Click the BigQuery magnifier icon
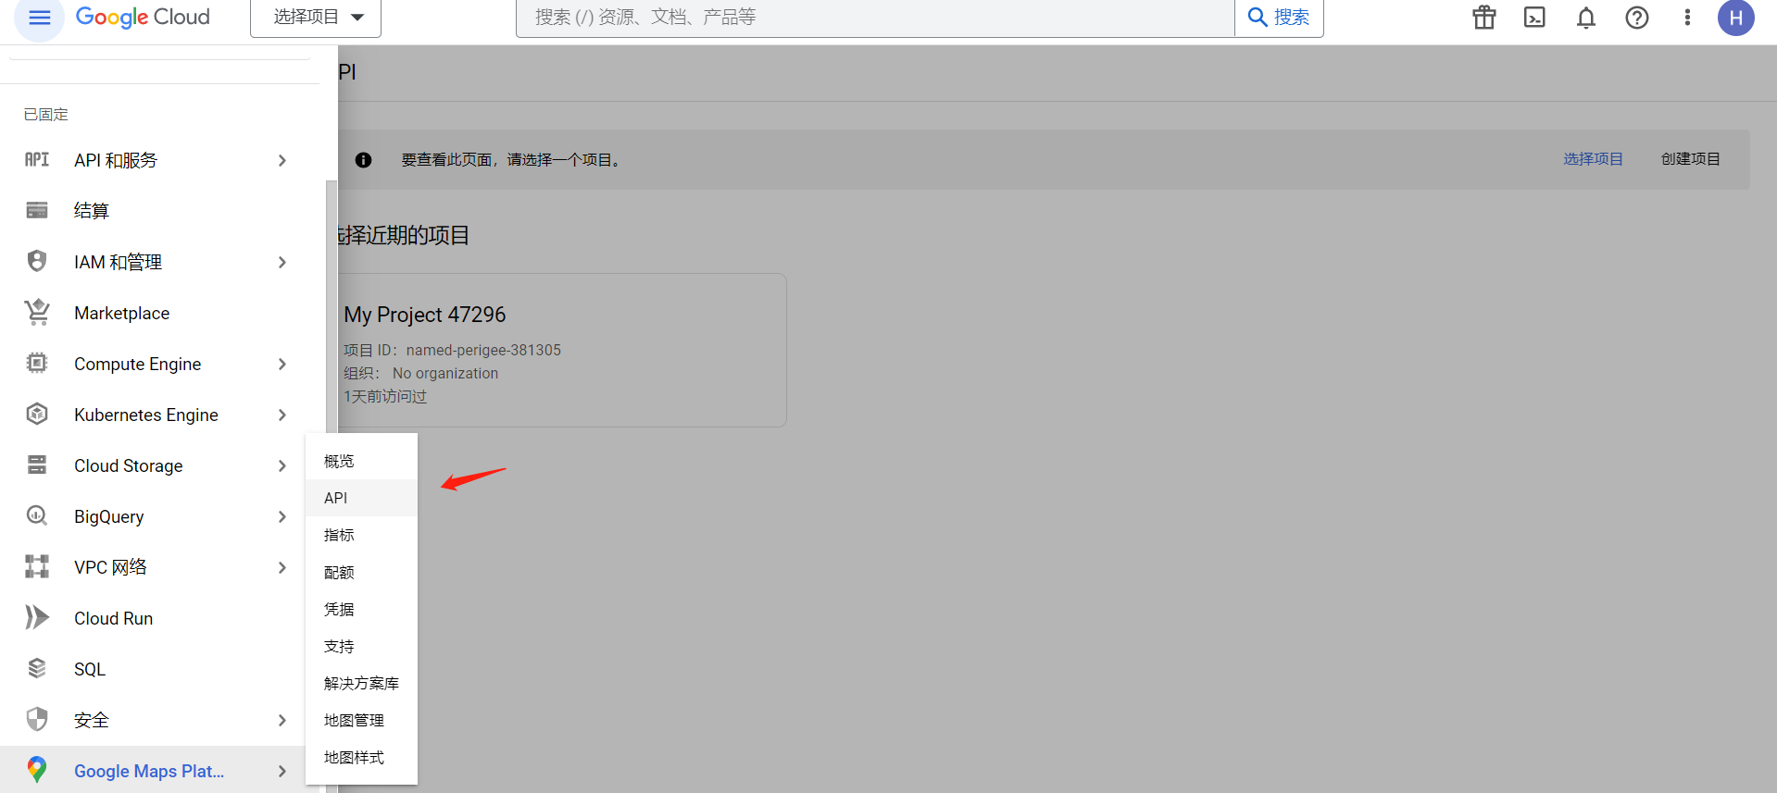 point(37,516)
